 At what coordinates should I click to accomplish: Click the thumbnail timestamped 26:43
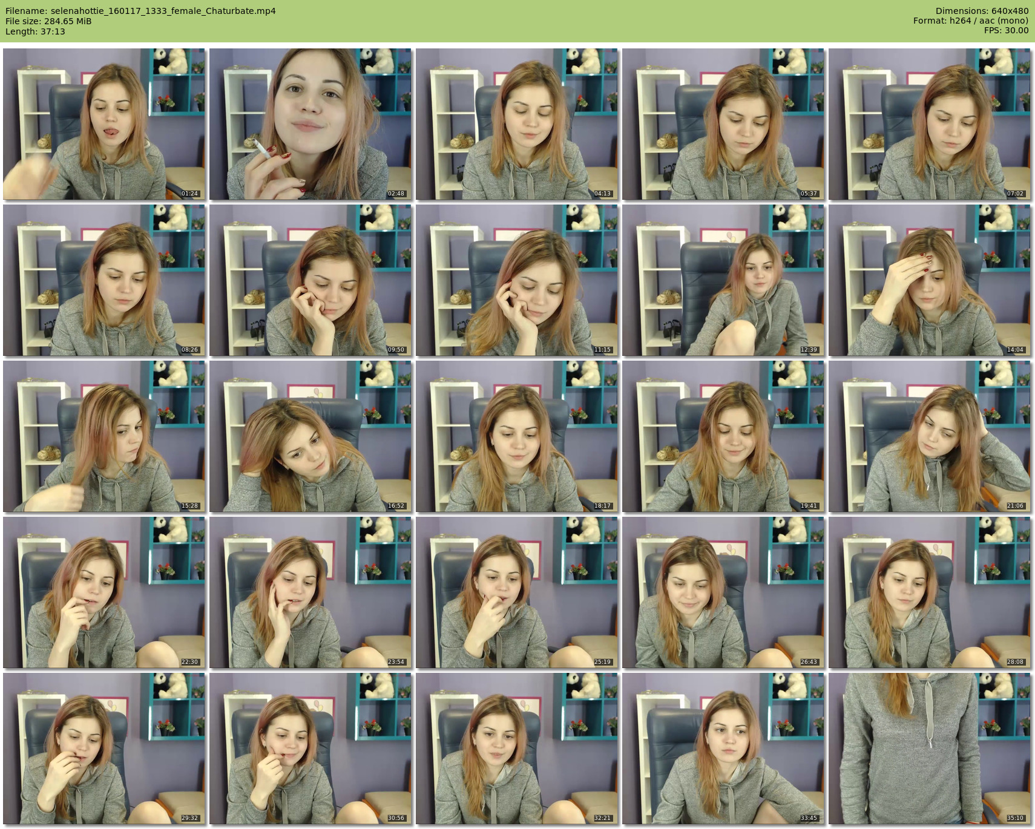(x=723, y=592)
